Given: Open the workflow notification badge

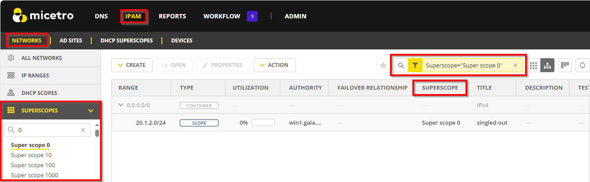Looking at the screenshot, I should [x=252, y=16].
